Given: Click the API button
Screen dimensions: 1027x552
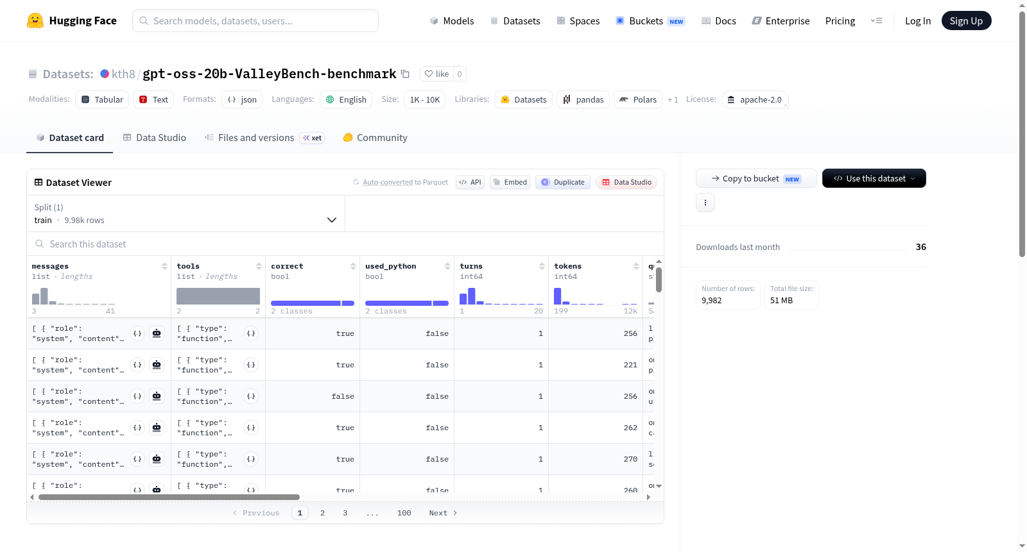Looking at the screenshot, I should coord(470,182).
